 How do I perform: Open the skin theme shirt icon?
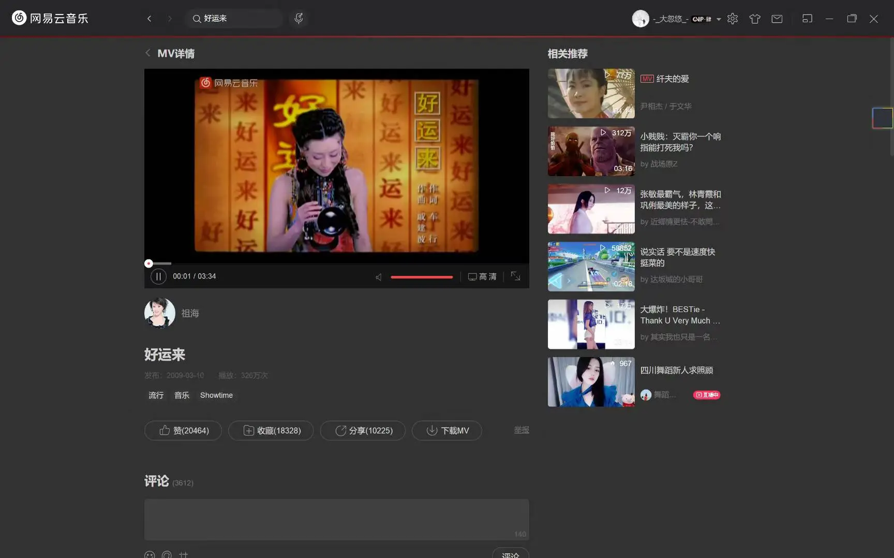pyautogui.click(x=755, y=19)
